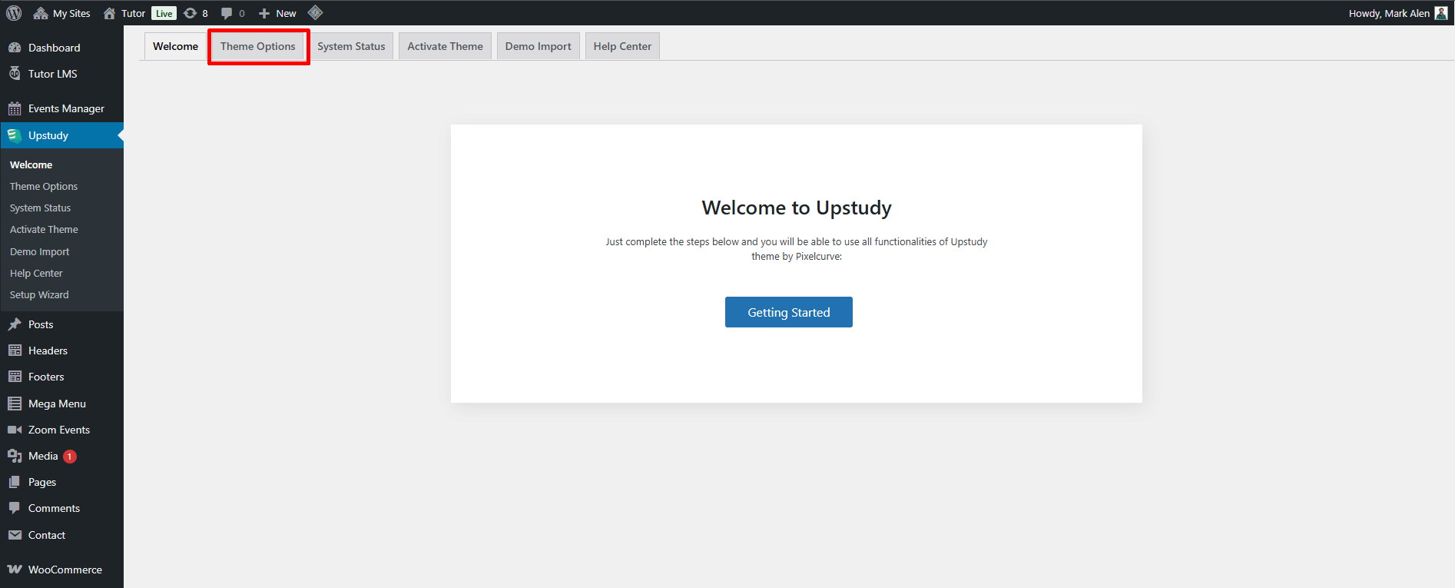Open Headers sidebar item
This screenshot has height=588, width=1455.
pyautogui.click(x=61, y=350)
